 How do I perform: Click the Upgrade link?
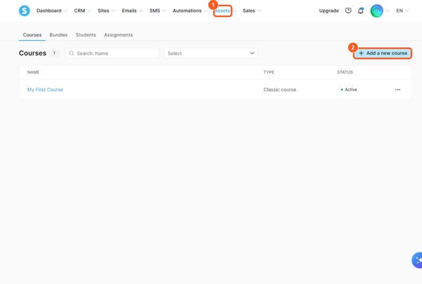[x=329, y=11]
